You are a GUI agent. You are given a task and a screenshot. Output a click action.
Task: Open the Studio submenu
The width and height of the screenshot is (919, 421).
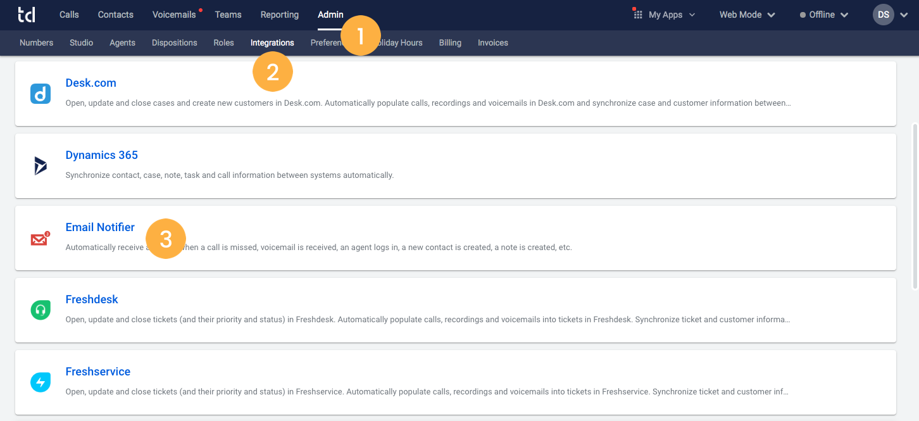point(82,43)
